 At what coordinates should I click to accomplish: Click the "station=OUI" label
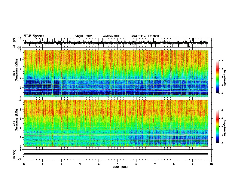pos(111,36)
